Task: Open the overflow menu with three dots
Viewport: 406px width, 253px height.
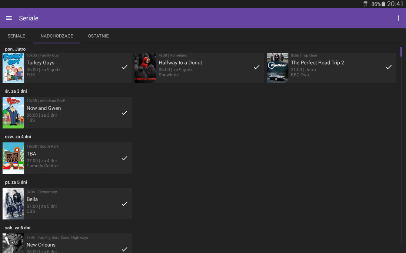Action: click(398, 18)
